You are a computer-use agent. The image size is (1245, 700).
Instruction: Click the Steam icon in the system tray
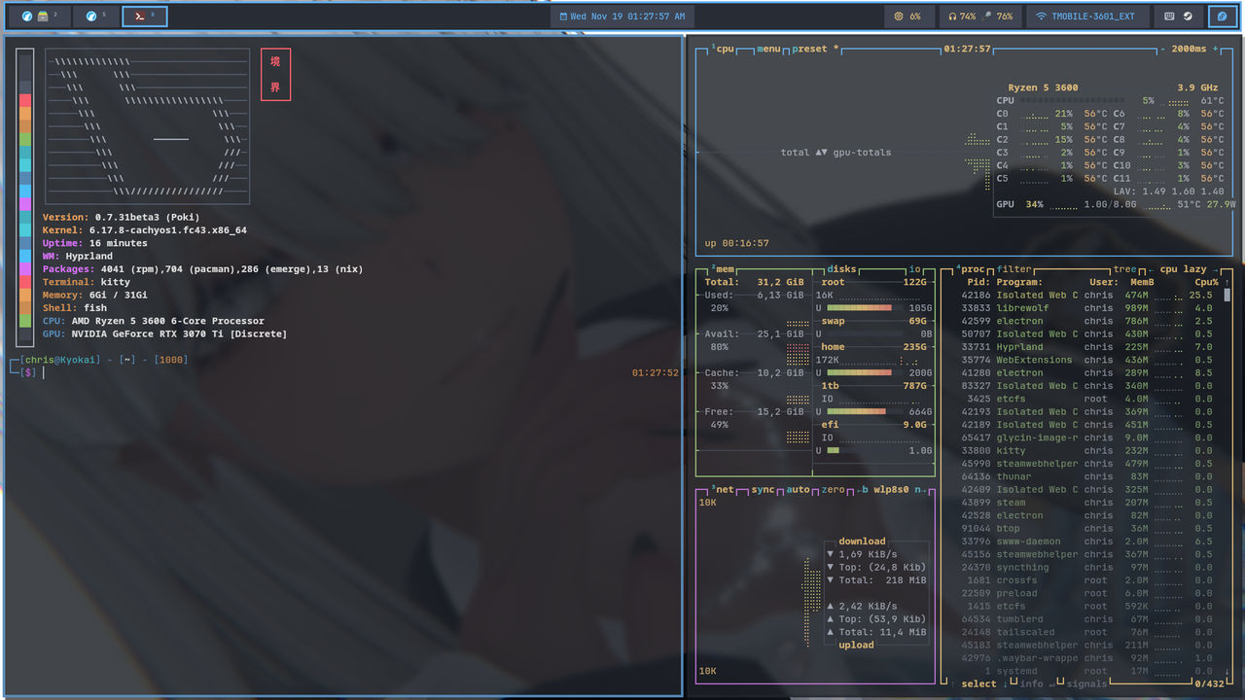coord(1188,17)
